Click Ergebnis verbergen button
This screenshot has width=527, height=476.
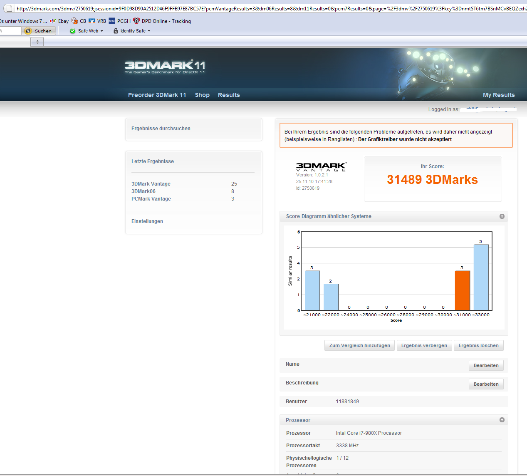point(424,345)
